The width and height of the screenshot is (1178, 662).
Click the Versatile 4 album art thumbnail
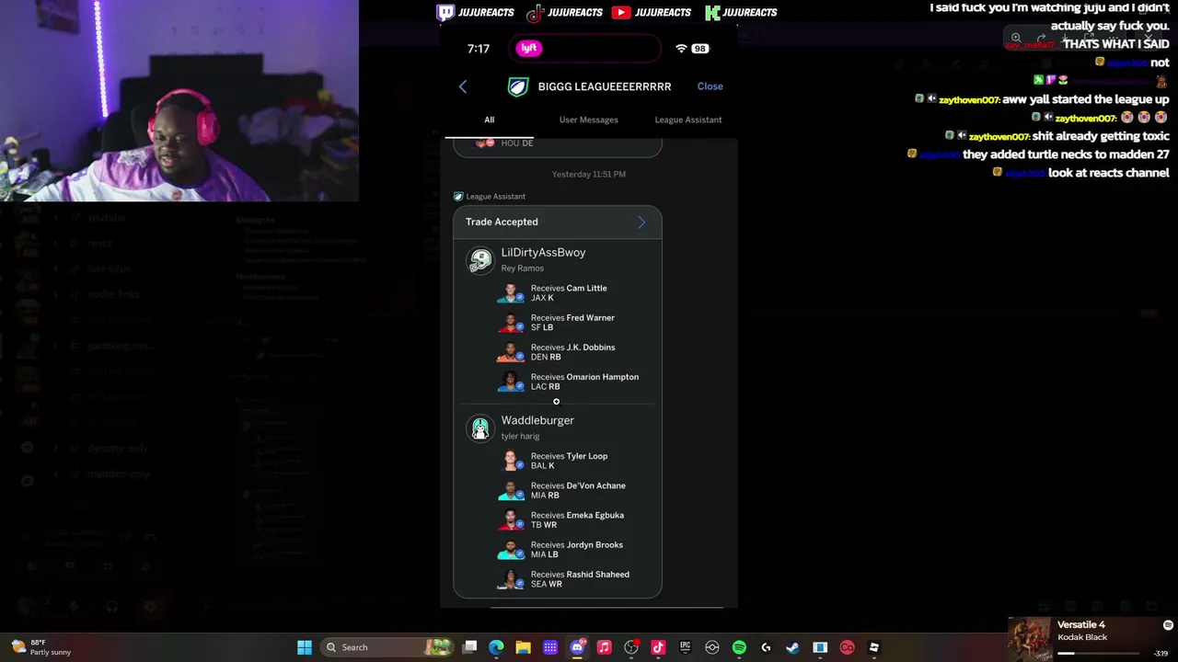[x=1031, y=639]
